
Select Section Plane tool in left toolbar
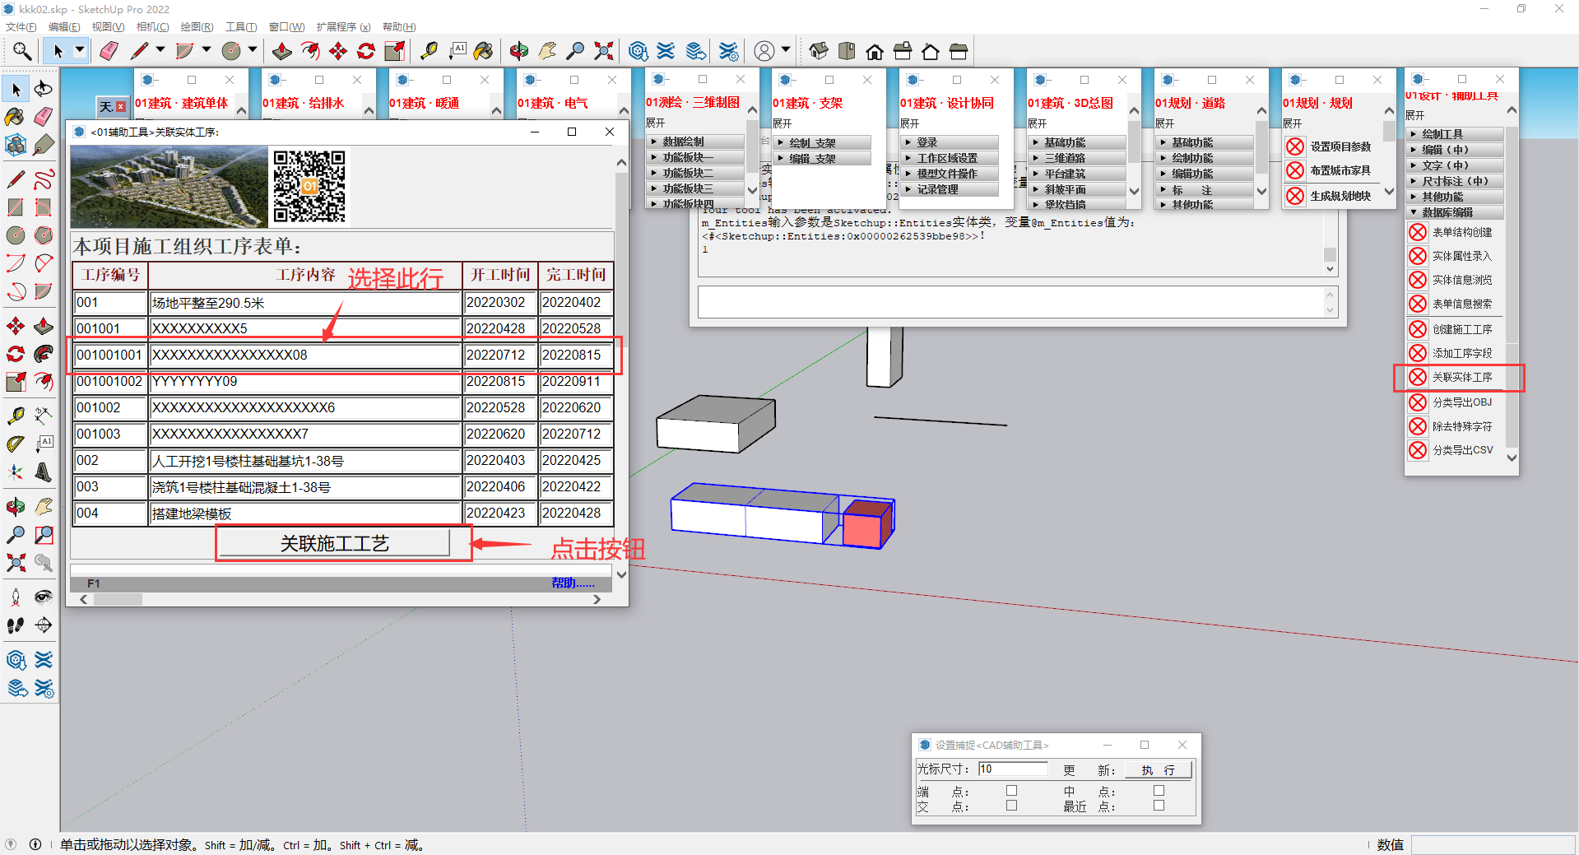[44, 625]
